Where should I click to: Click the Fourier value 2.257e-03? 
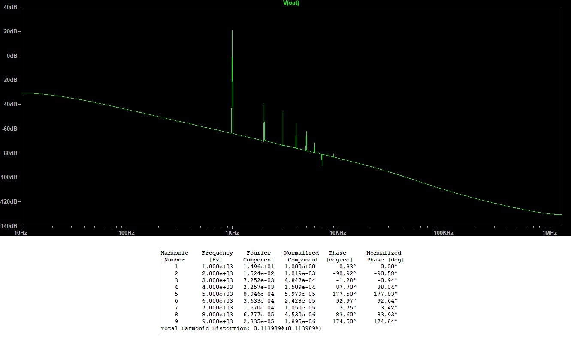(x=259, y=287)
